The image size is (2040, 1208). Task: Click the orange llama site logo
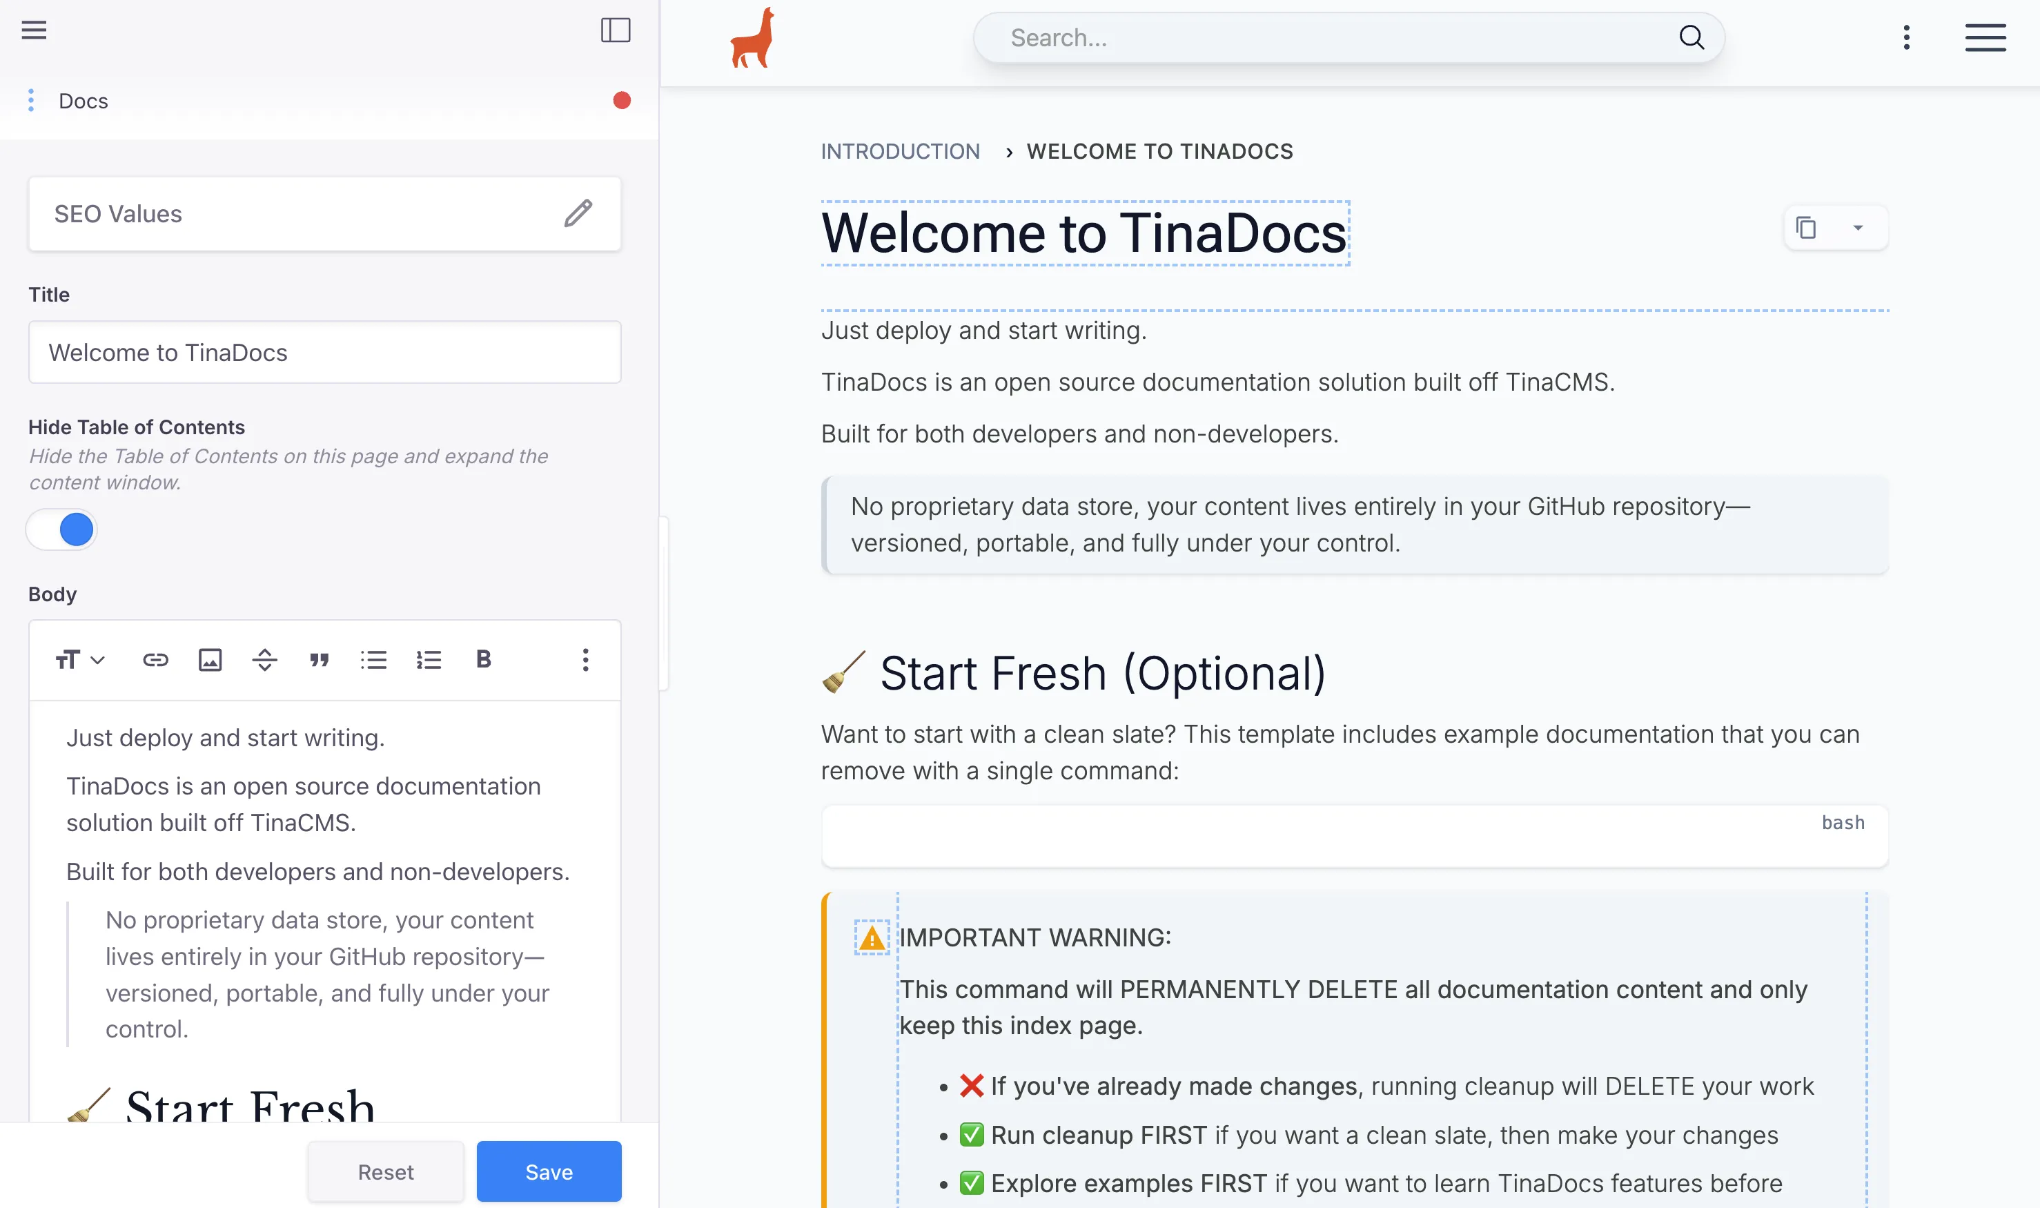click(x=752, y=37)
